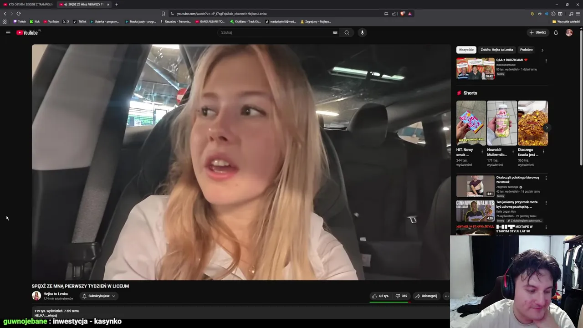Click the Udostępnij share button
Viewport: 583px width, 328px height.
pyautogui.click(x=426, y=296)
